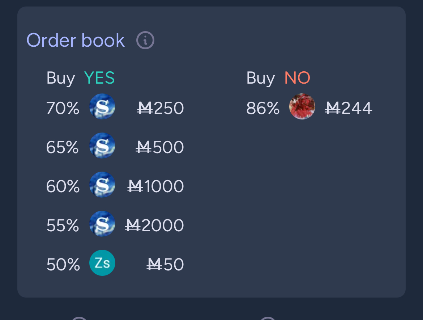Select the Ṁ250 order amount
The width and height of the screenshot is (423, 320).
click(x=161, y=108)
